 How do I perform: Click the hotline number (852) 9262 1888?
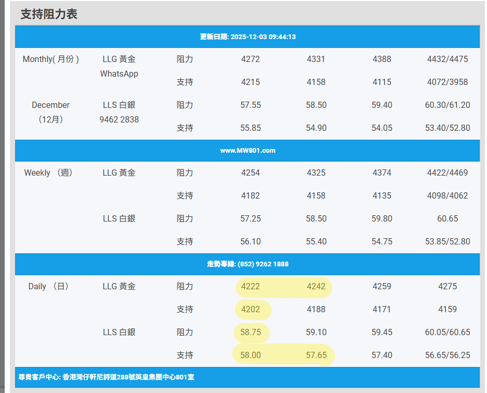click(247, 264)
